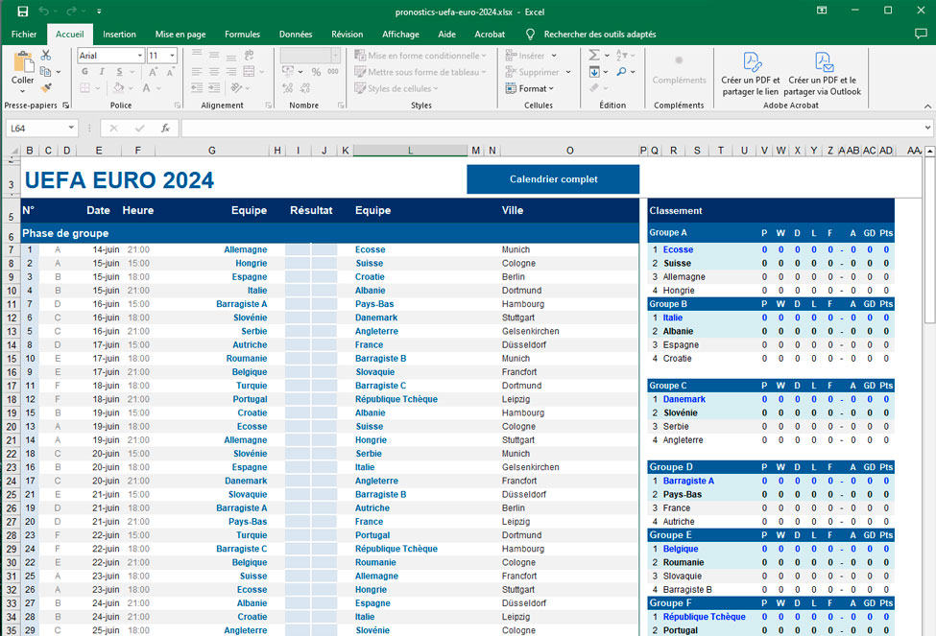This screenshot has width=936, height=636.
Task: Click Rechercher des outils adaptés search box
Action: (x=599, y=34)
